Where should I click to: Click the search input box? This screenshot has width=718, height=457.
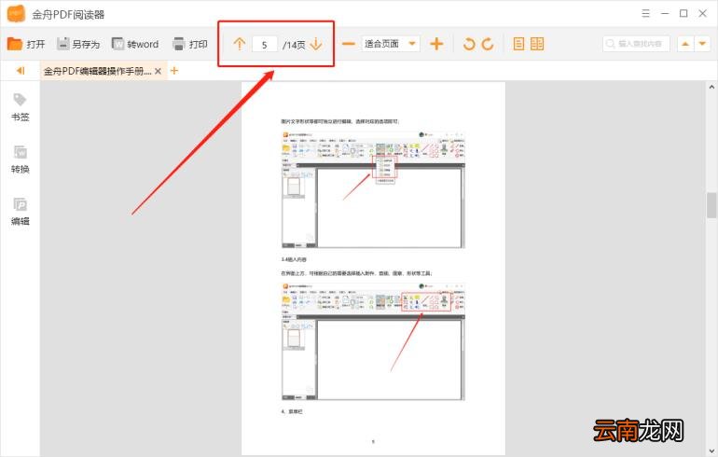coord(637,44)
